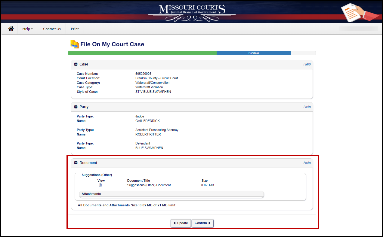Screen dimensions: 383x237
Task: Click the Document Title column header
Action: tap(138, 181)
